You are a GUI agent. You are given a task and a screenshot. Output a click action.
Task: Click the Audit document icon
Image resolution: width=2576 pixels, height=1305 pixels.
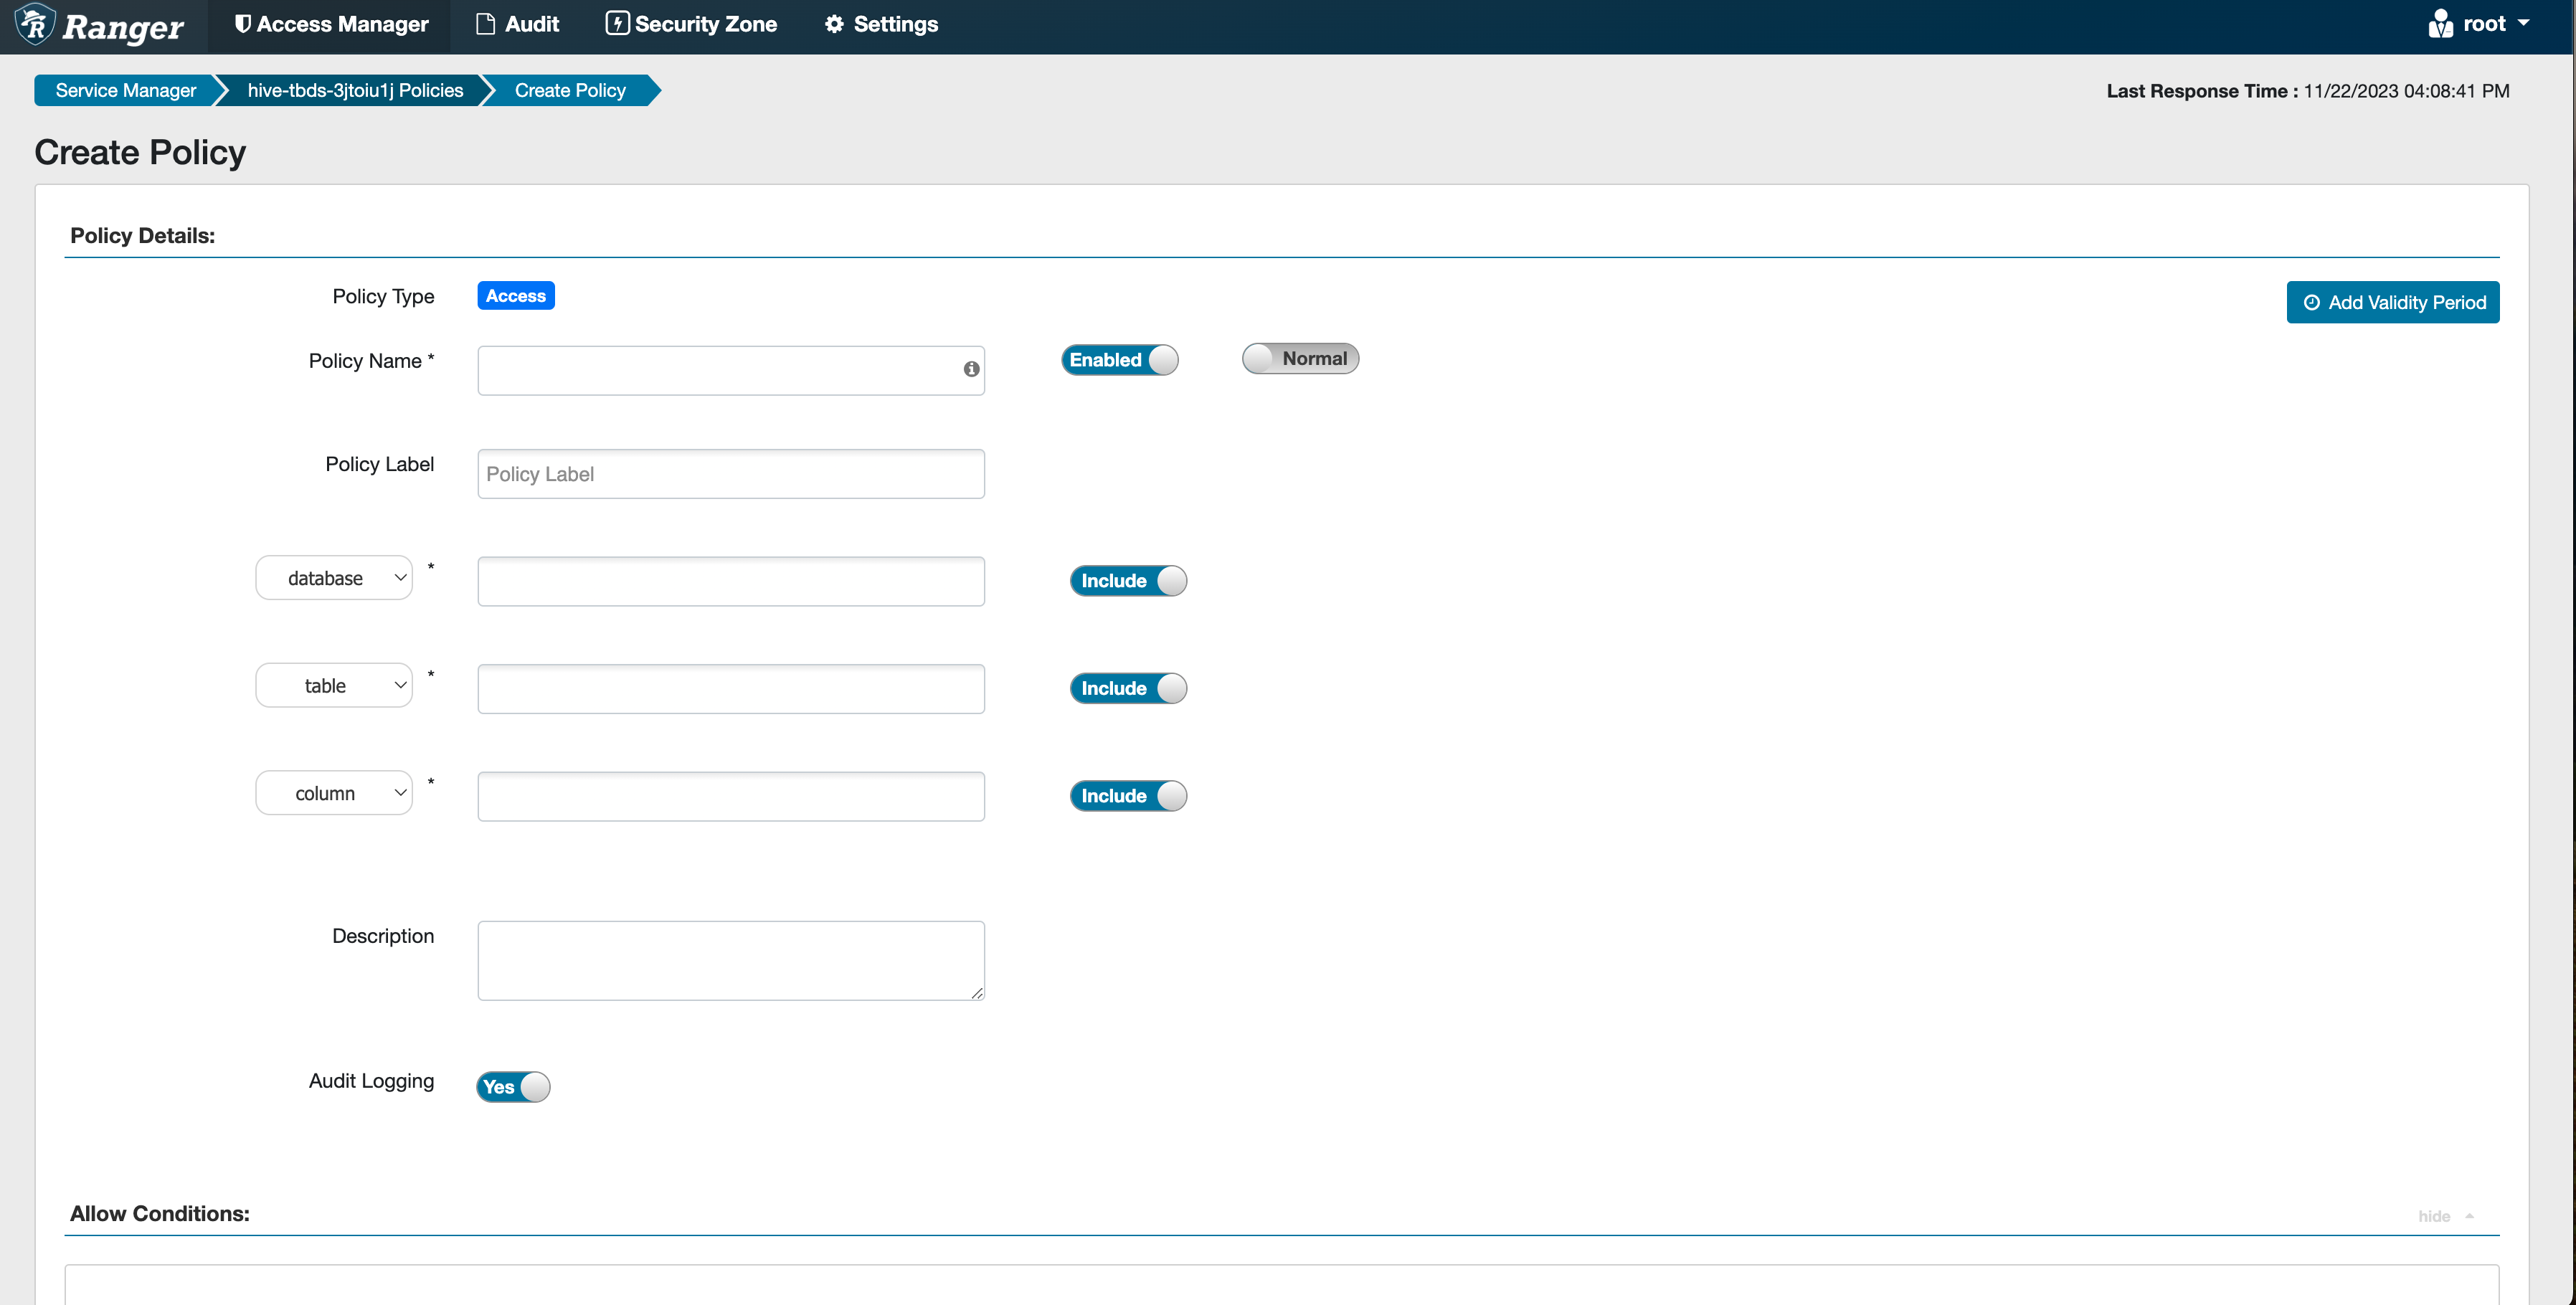[x=486, y=24]
